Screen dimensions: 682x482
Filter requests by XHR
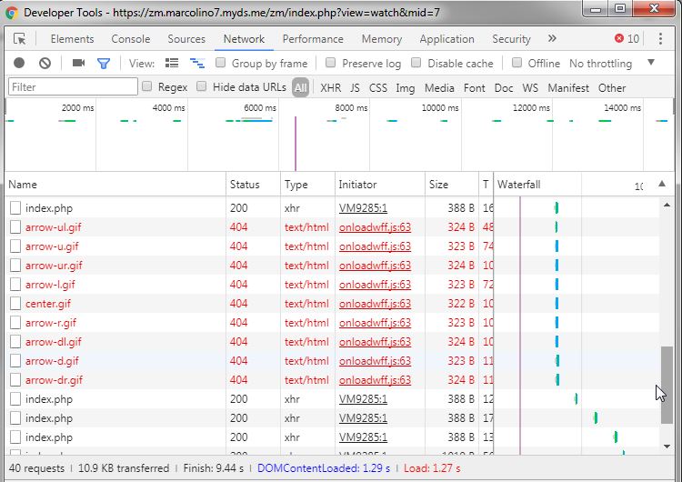coord(331,88)
